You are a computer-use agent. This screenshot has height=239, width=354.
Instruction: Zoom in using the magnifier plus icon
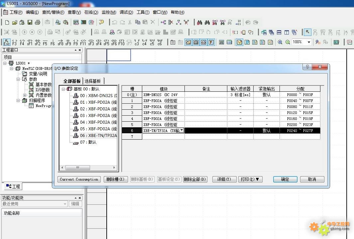pos(280,42)
